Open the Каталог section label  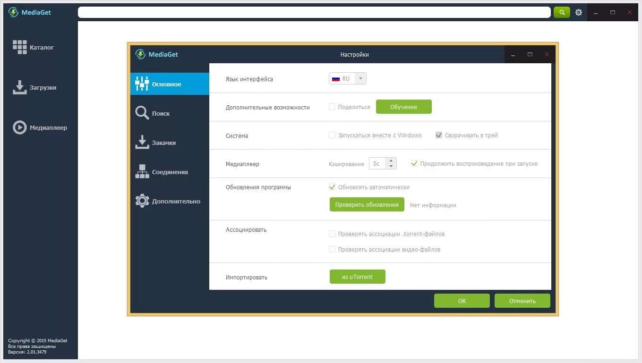(x=42, y=47)
